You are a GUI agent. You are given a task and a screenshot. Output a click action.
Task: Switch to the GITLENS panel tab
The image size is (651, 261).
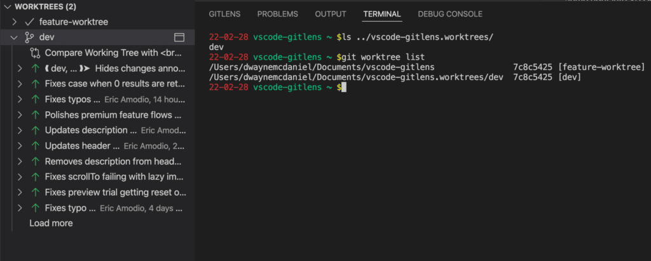[x=224, y=14]
